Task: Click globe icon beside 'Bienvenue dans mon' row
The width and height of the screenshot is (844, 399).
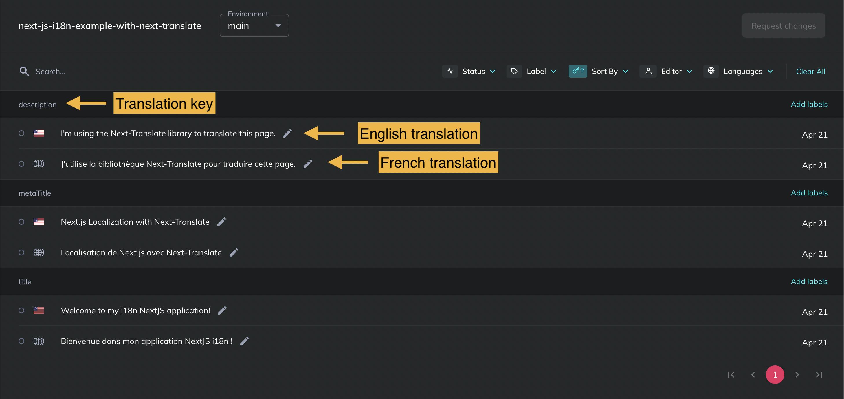Action: (39, 341)
